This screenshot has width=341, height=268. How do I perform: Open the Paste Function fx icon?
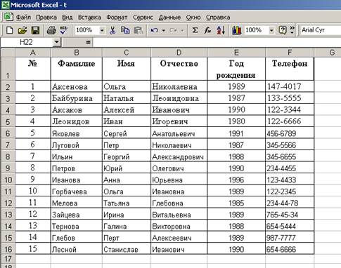pyautogui.click(x=207, y=30)
